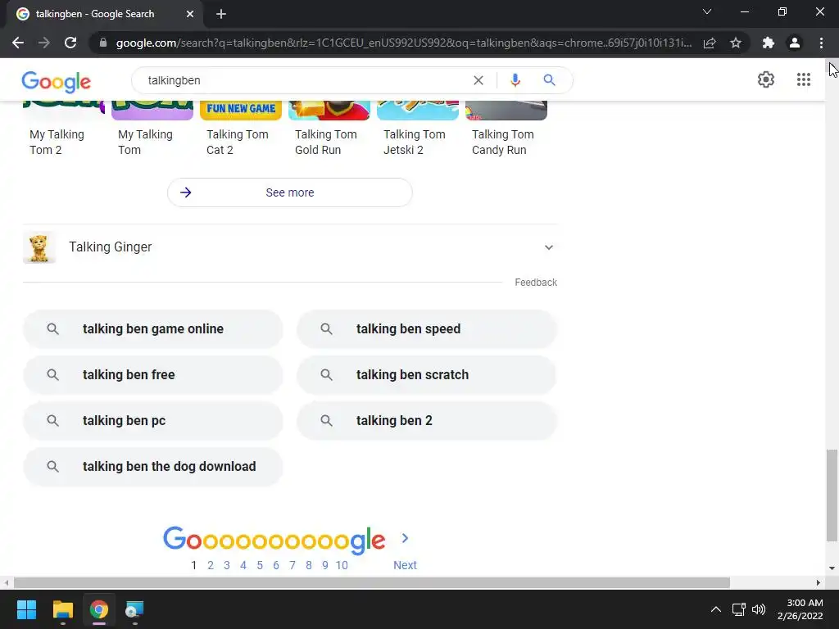Search for talking ben game online
The width and height of the screenshot is (839, 629).
pyautogui.click(x=153, y=329)
